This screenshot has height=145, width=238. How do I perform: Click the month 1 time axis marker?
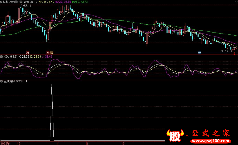click(x=58, y=144)
